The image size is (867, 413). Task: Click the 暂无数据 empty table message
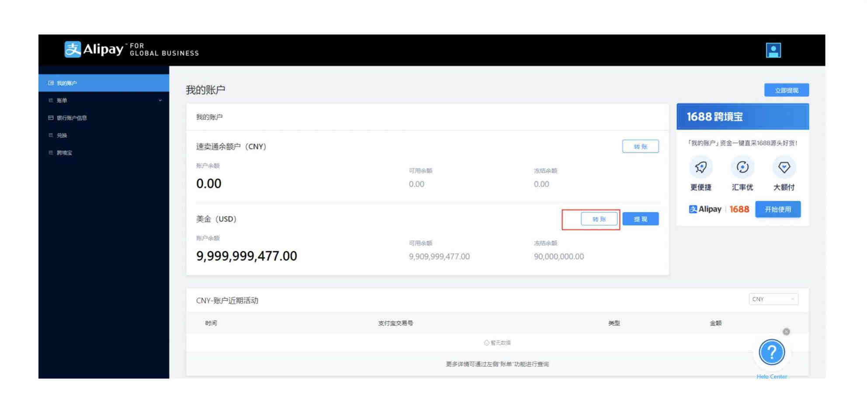(497, 343)
